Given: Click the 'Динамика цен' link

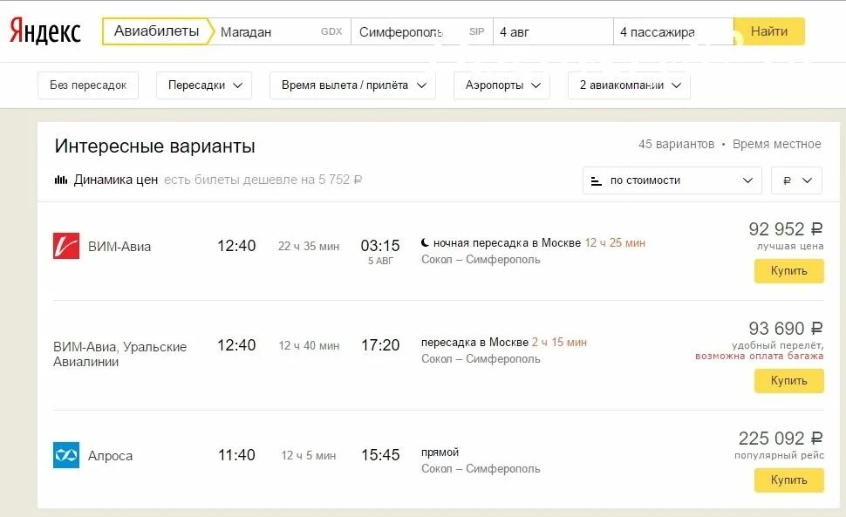Looking at the screenshot, I should point(115,180).
